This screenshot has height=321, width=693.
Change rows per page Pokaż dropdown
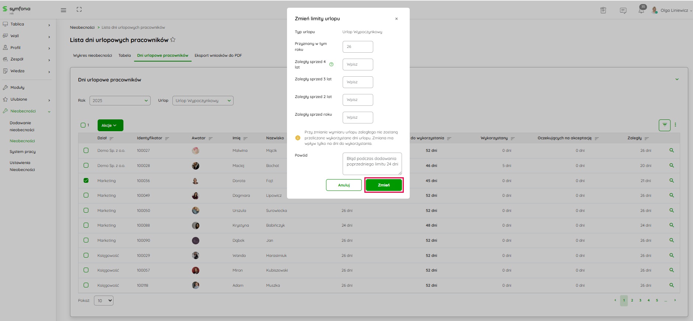point(104,301)
